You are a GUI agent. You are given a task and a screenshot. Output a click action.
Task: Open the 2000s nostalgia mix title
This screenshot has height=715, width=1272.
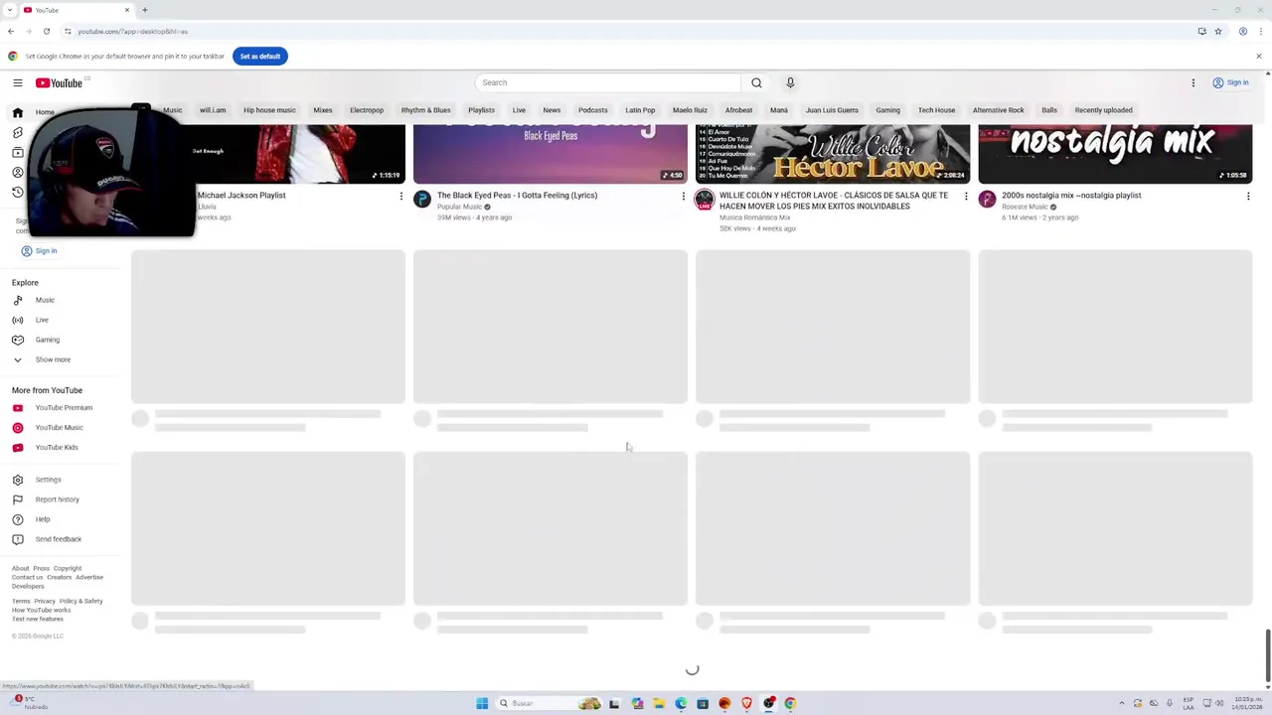click(x=1071, y=196)
